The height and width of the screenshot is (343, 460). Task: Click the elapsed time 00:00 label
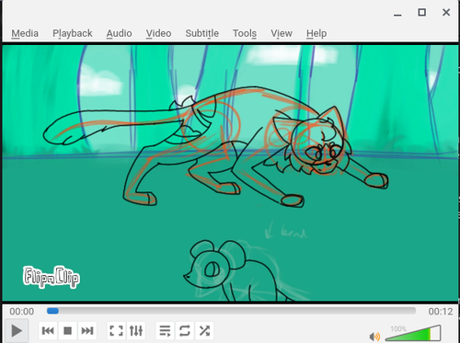click(x=21, y=312)
